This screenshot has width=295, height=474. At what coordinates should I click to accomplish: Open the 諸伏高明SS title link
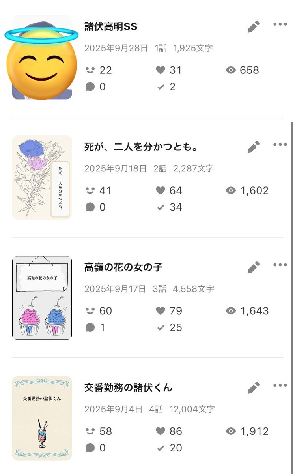point(111,26)
